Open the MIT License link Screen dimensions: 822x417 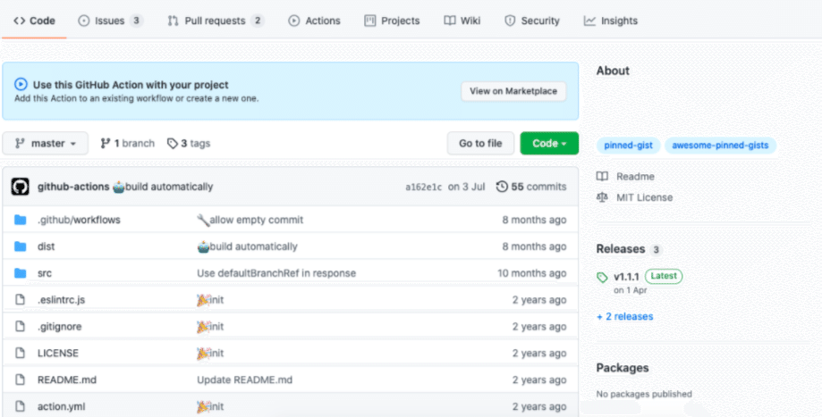(644, 197)
